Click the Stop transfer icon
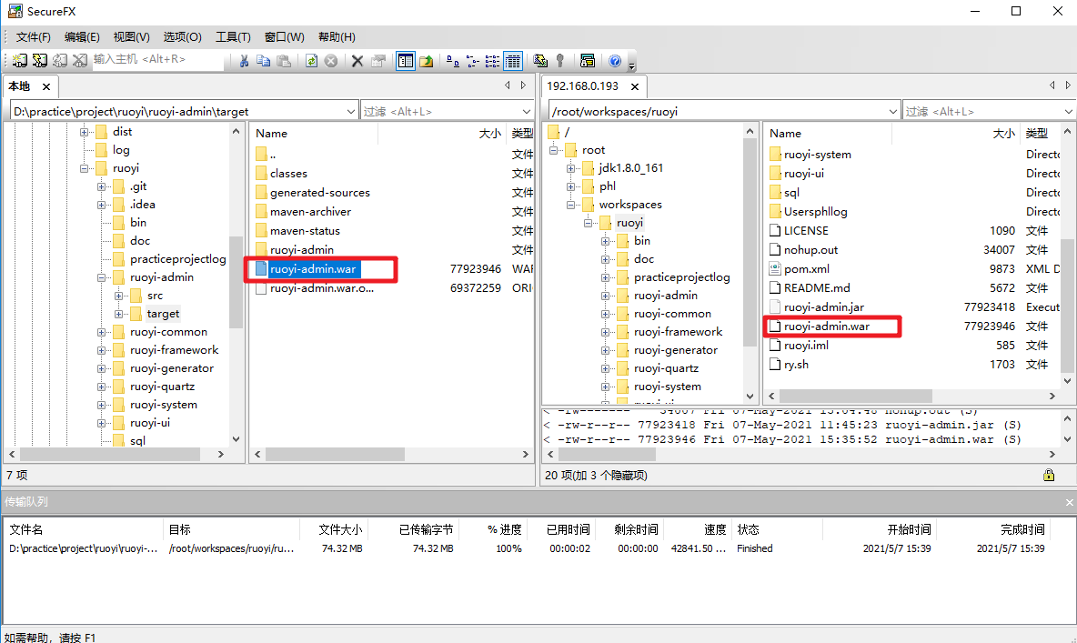Viewport: 1077px width, 643px height. pyautogui.click(x=331, y=60)
